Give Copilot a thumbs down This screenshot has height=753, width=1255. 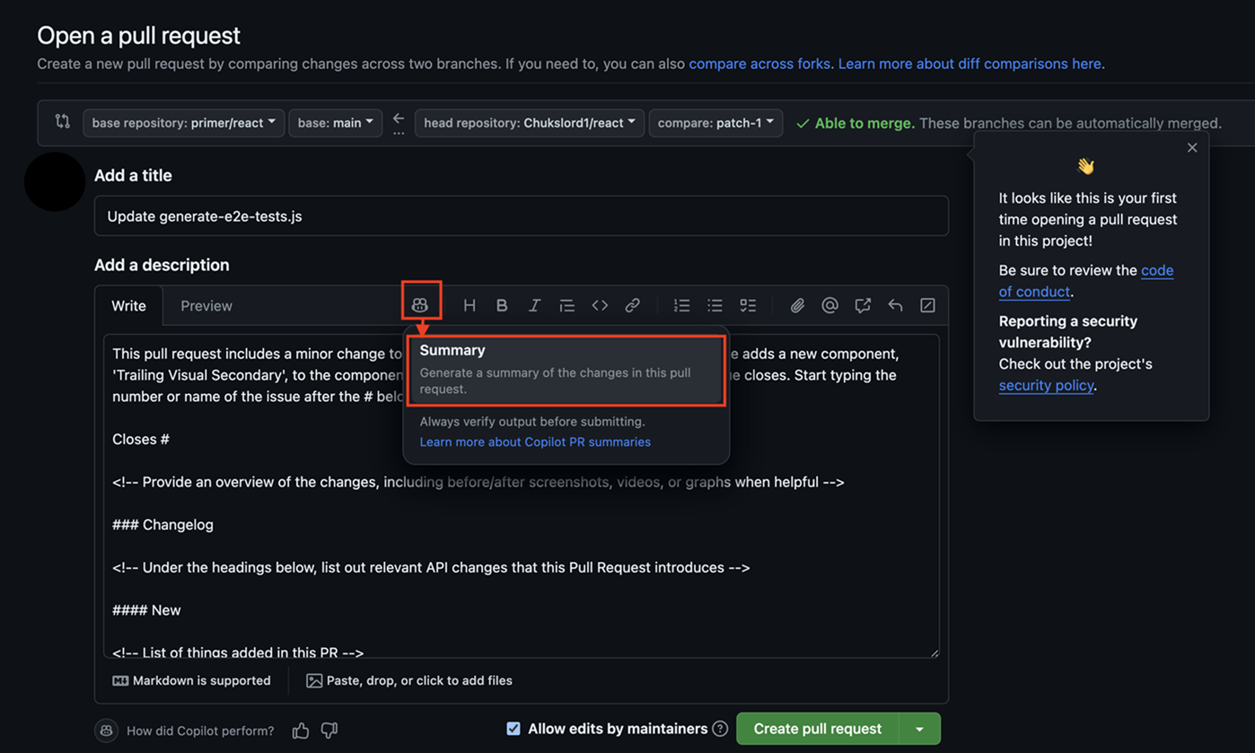pos(329,730)
